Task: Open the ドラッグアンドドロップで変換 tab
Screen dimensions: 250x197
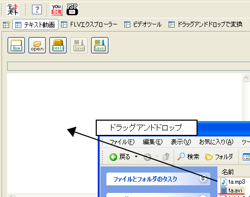Action: 205,24
